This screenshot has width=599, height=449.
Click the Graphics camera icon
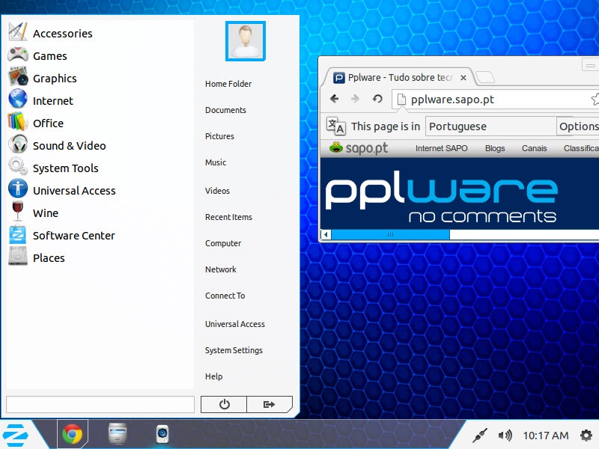(18, 76)
